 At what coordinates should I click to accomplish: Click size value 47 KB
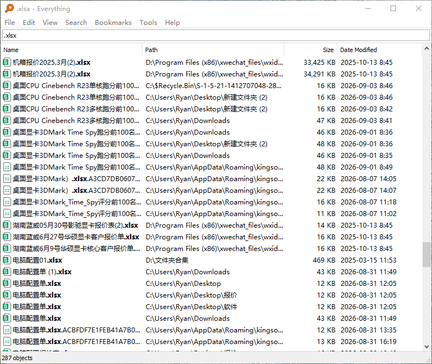click(x=326, y=121)
